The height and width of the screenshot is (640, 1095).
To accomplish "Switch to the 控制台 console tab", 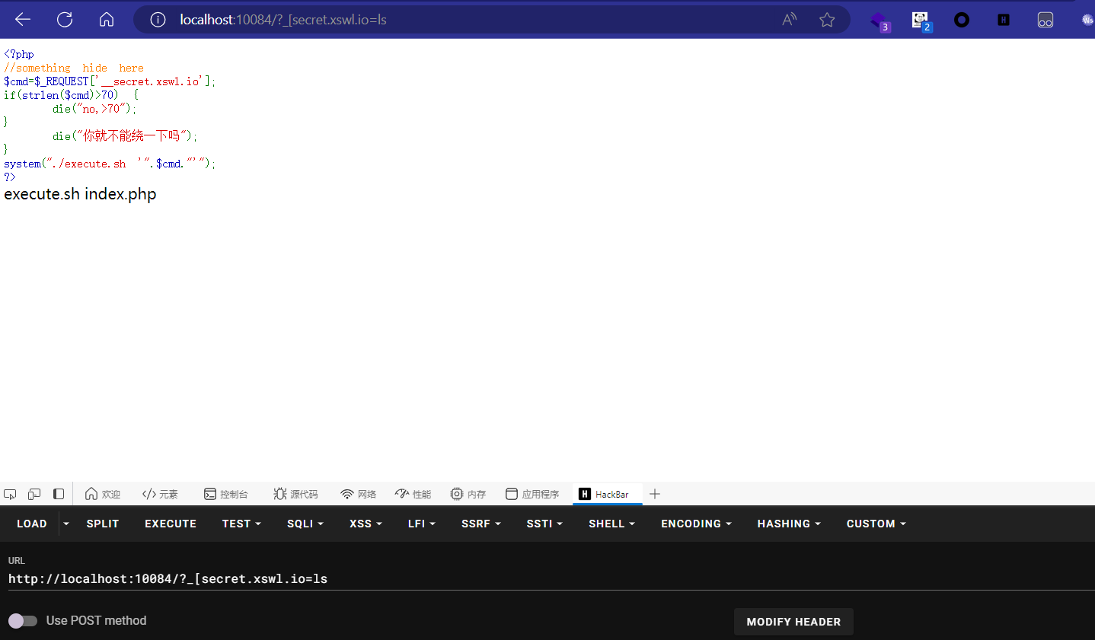I will tap(226, 494).
